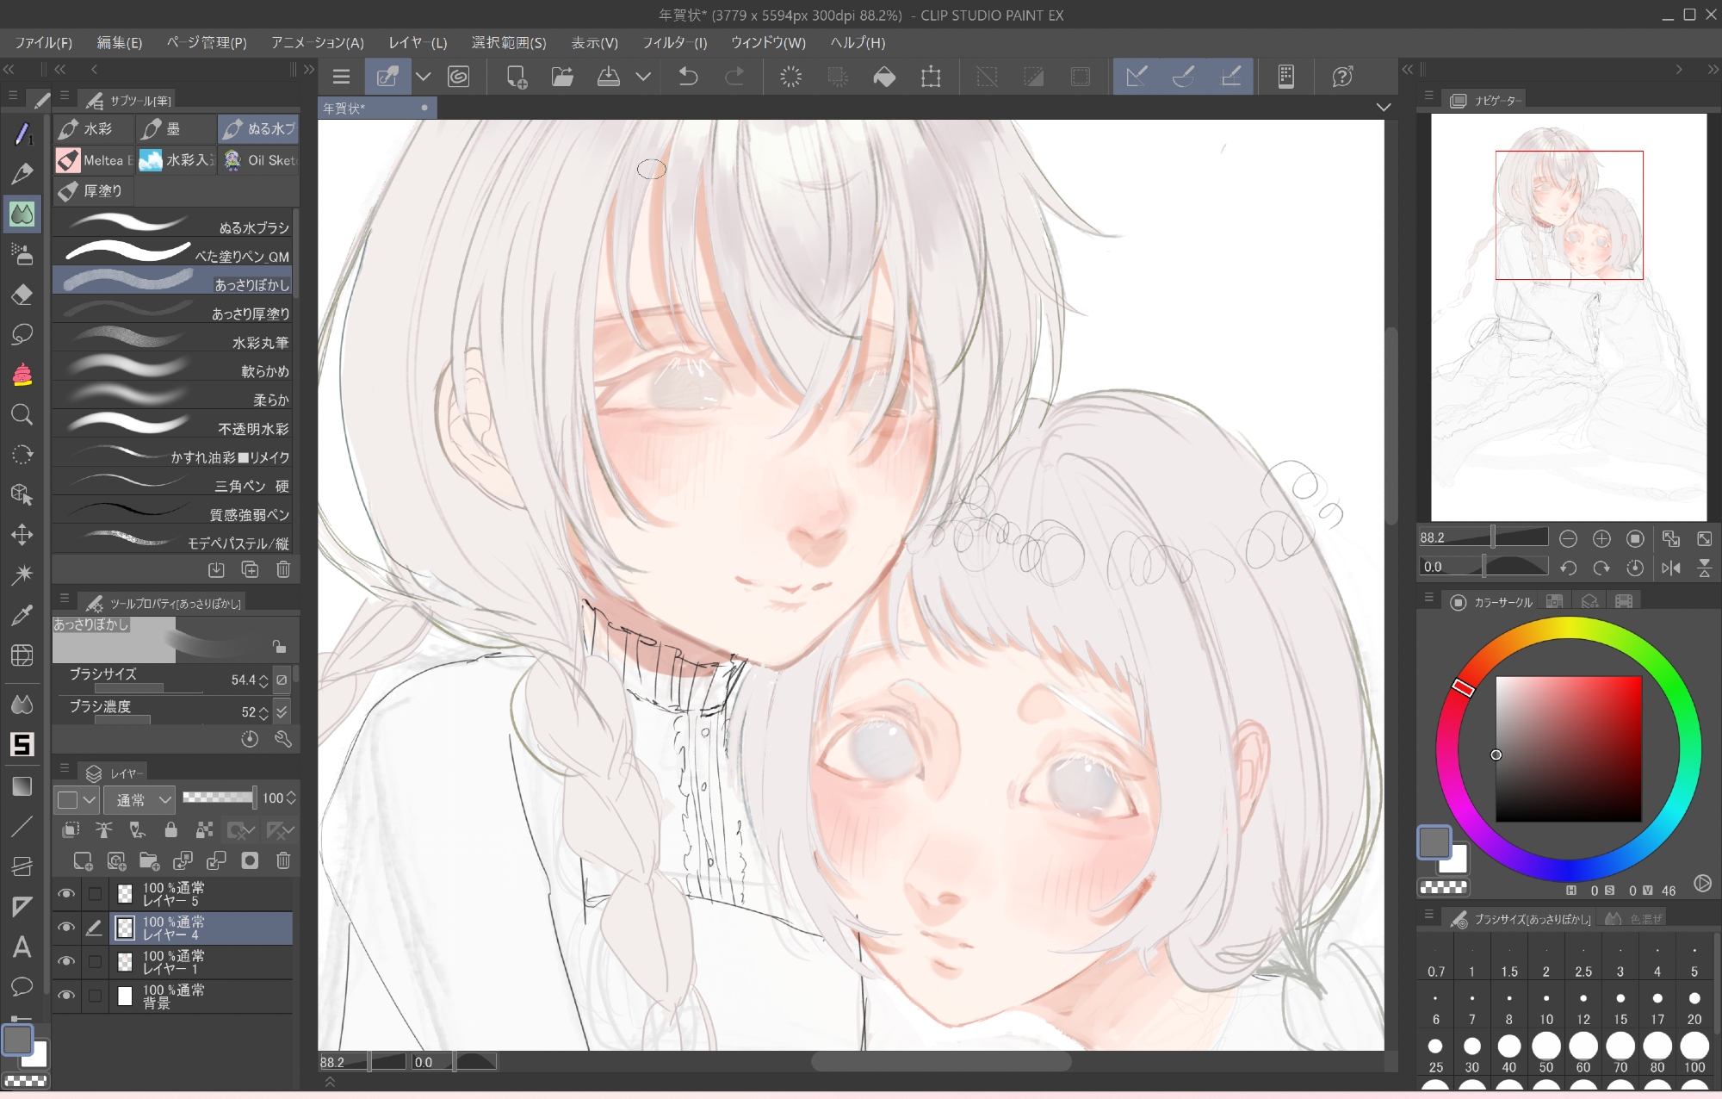Viewport: 1722px width, 1099px height.
Task: Toggle visibility of the 背景 layer
Action: click(x=65, y=996)
